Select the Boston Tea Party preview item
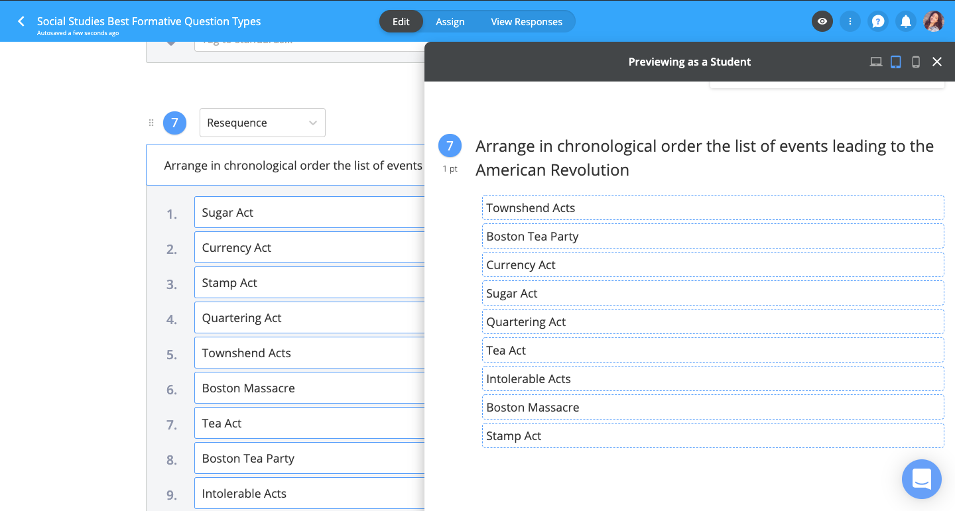Viewport: 955px width, 511px height. tap(712, 236)
